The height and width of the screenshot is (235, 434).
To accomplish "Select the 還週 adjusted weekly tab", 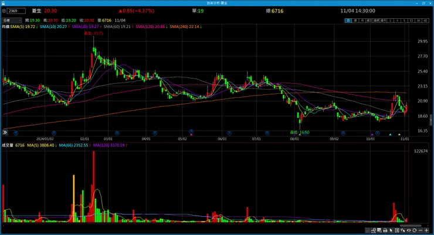I will tap(376, 21).
